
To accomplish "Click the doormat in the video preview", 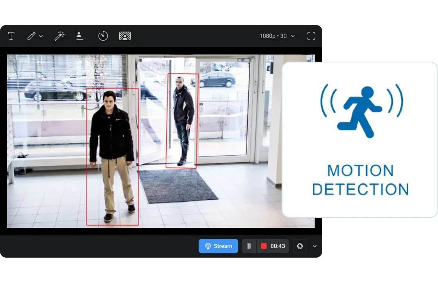I will (177, 186).
